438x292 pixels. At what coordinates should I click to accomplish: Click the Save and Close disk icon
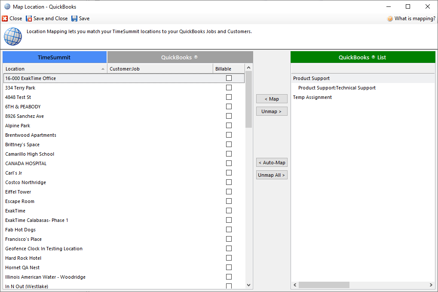[29, 18]
